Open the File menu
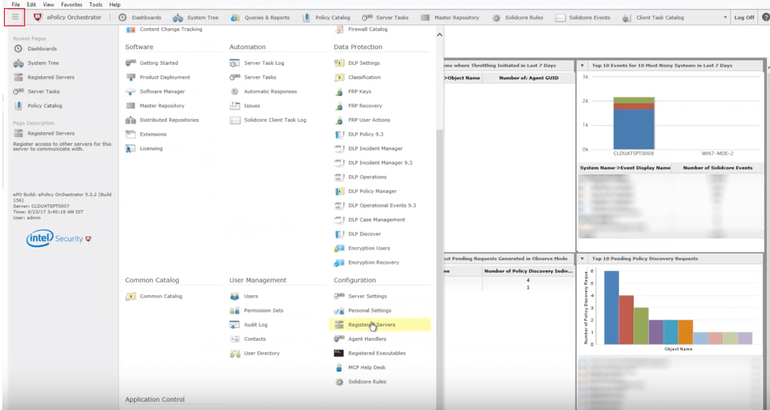This screenshot has height=410, width=770. tap(16, 4)
